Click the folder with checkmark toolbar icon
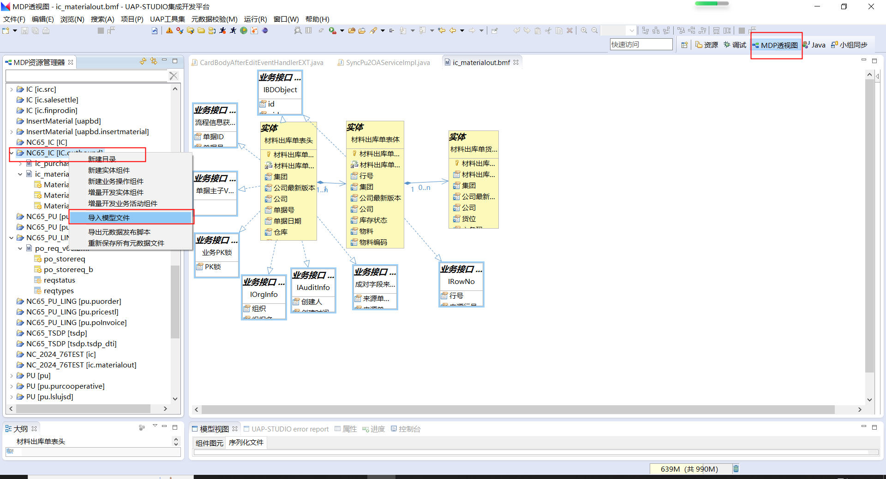886x479 pixels. (x=190, y=30)
